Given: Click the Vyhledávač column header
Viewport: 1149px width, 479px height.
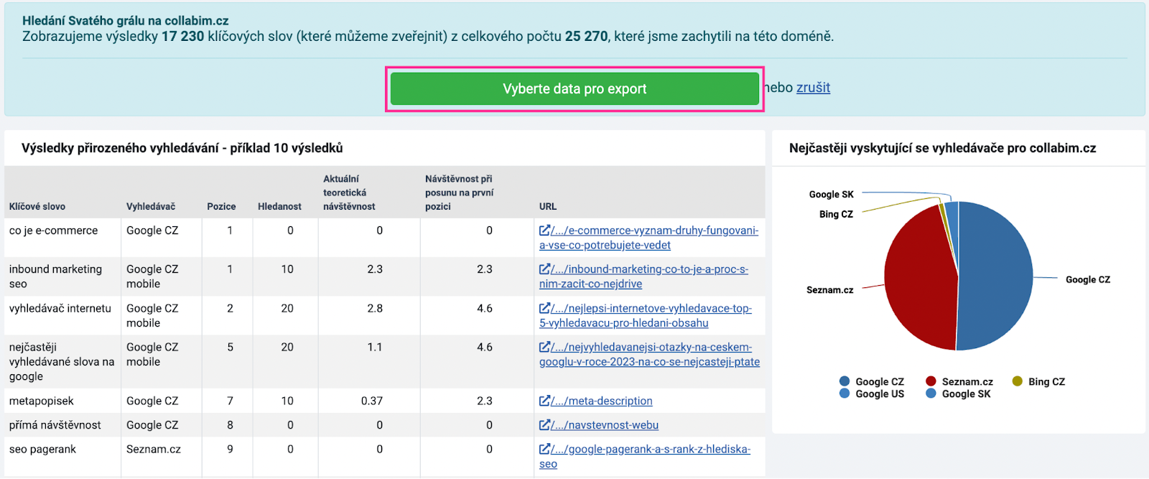Looking at the screenshot, I should [x=151, y=206].
